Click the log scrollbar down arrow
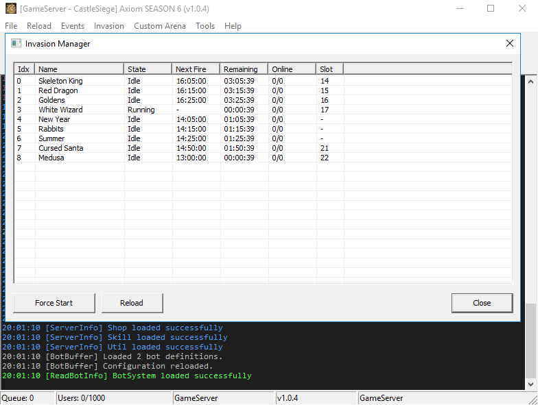This screenshot has width=538, height=405. tap(530, 384)
